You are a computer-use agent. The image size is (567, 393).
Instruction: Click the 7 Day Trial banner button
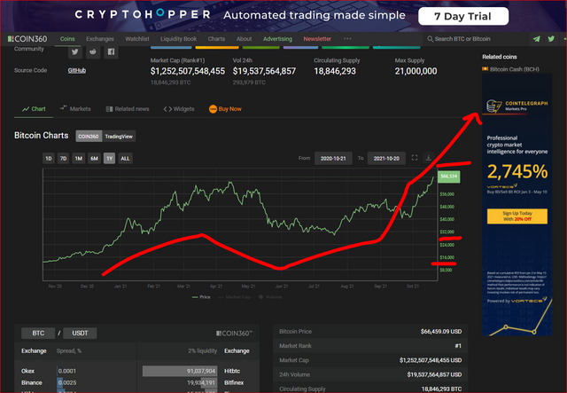(x=463, y=16)
